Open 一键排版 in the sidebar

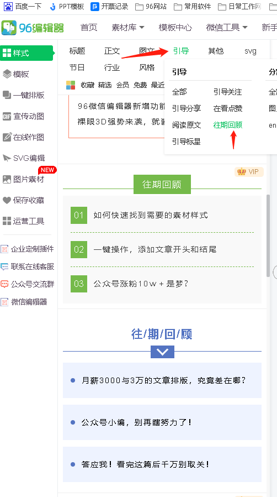coord(23,95)
